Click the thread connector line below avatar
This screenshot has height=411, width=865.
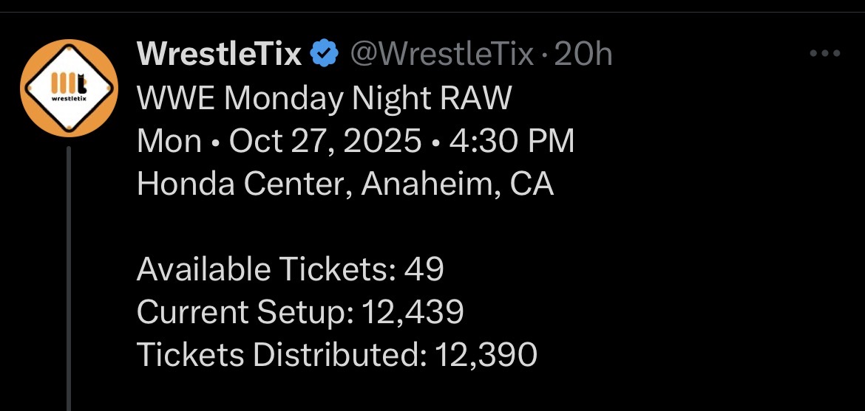click(69, 280)
